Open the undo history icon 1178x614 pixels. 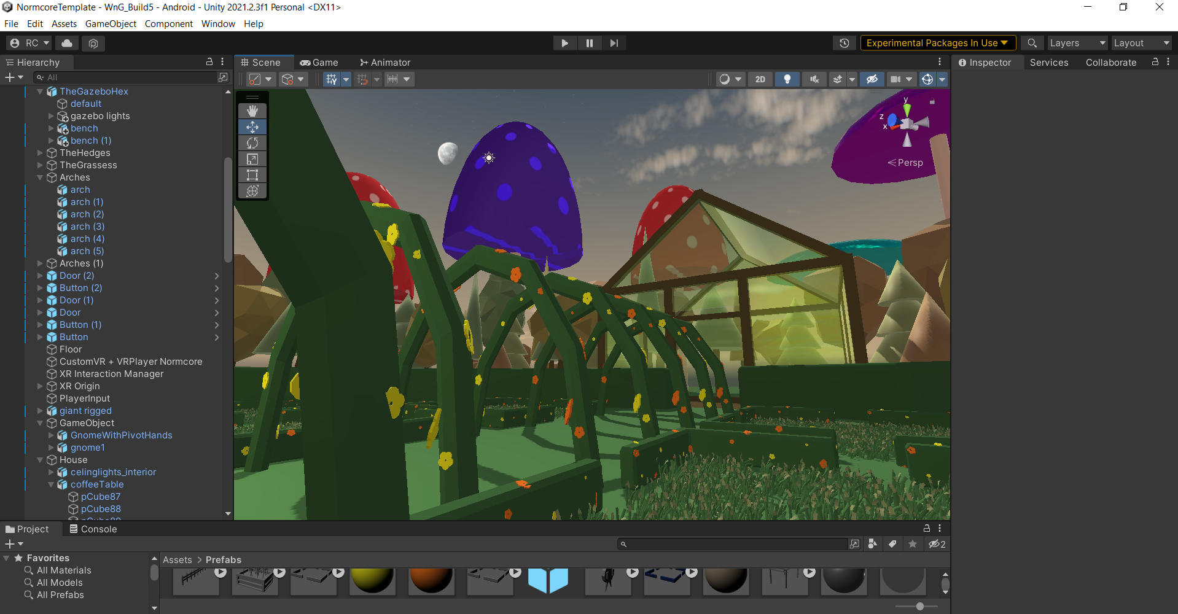(844, 43)
